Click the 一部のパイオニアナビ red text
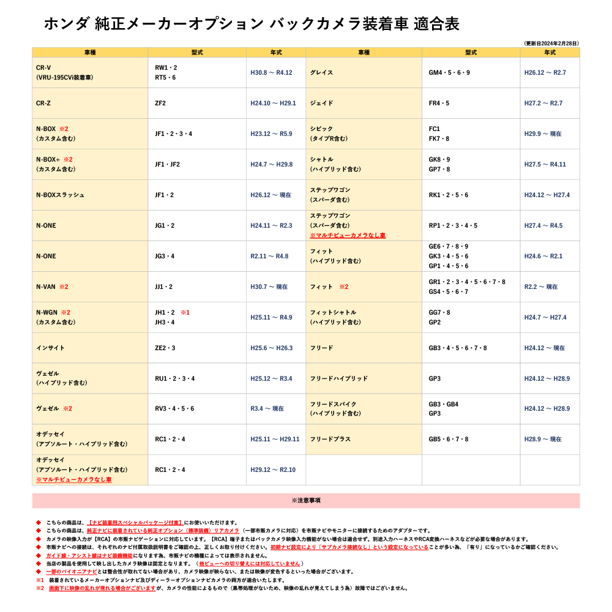612x612 pixels. (x=72, y=572)
